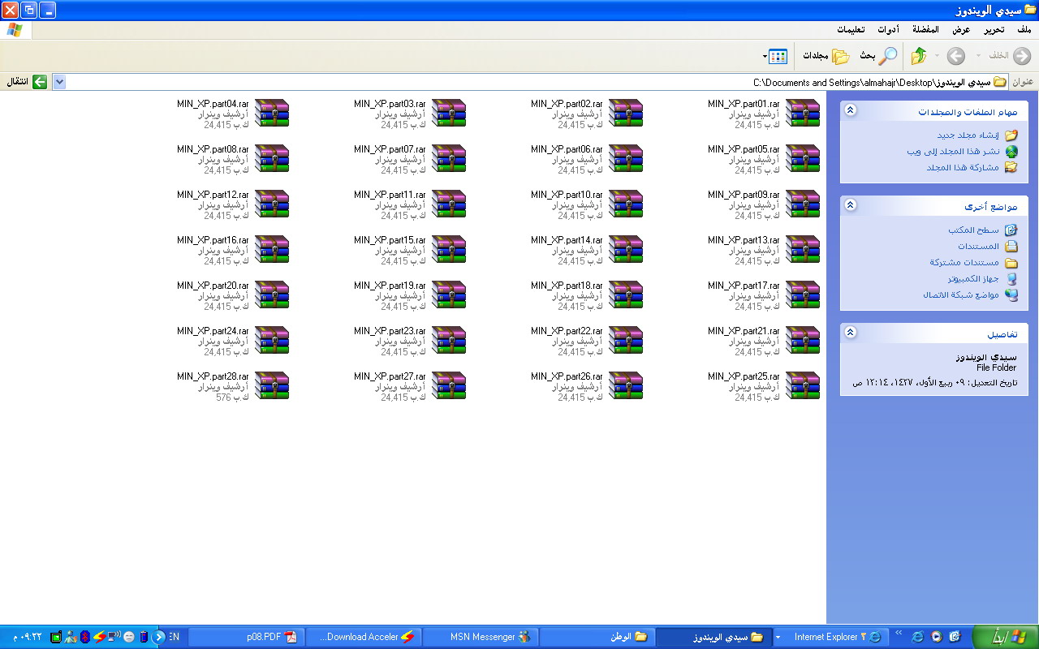Select the MIN_XP.part13.rar archive icon
1039x649 pixels.
coord(803,250)
